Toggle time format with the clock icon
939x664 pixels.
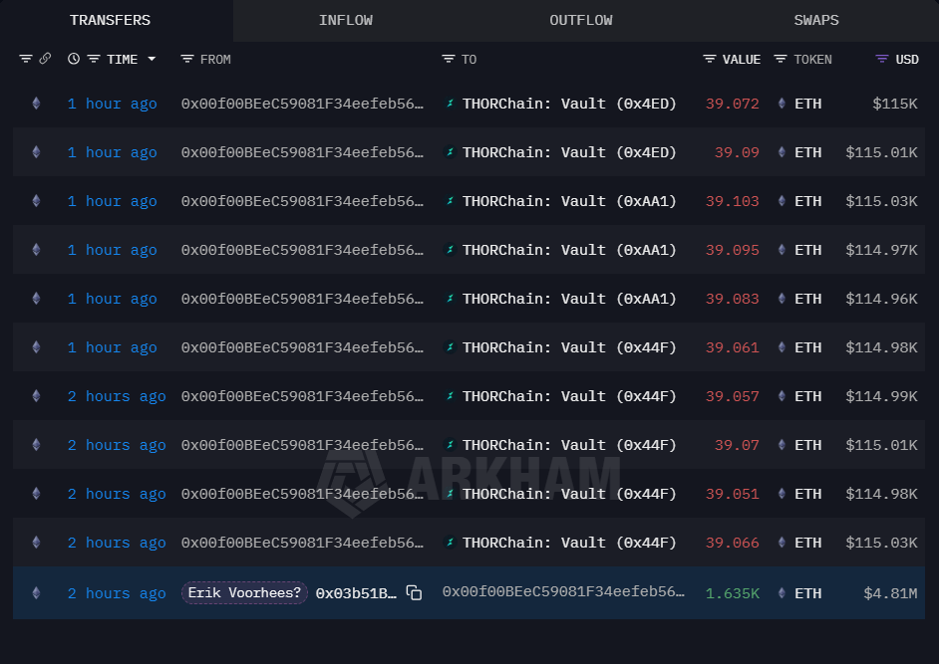click(x=74, y=60)
